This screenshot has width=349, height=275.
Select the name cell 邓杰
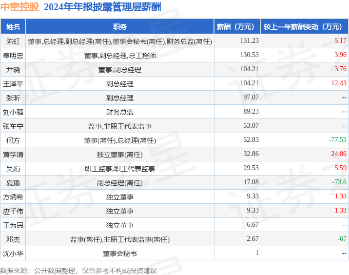click(x=13, y=239)
